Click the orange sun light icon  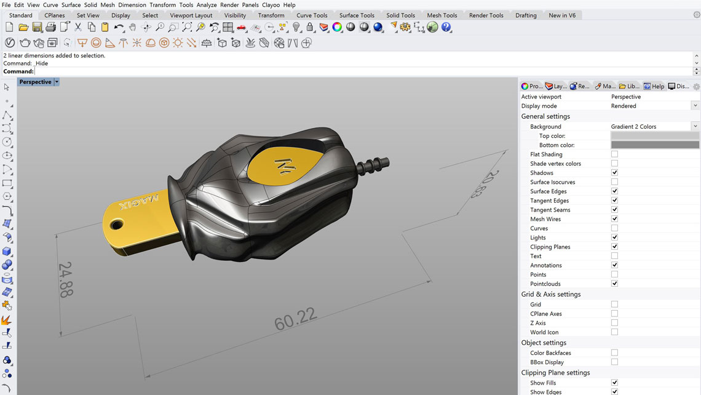pos(178,43)
